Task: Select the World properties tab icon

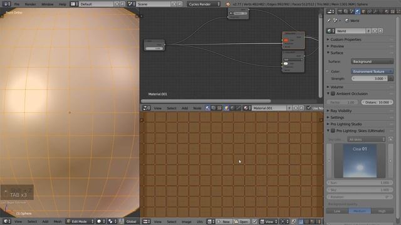Action: (x=358, y=11)
